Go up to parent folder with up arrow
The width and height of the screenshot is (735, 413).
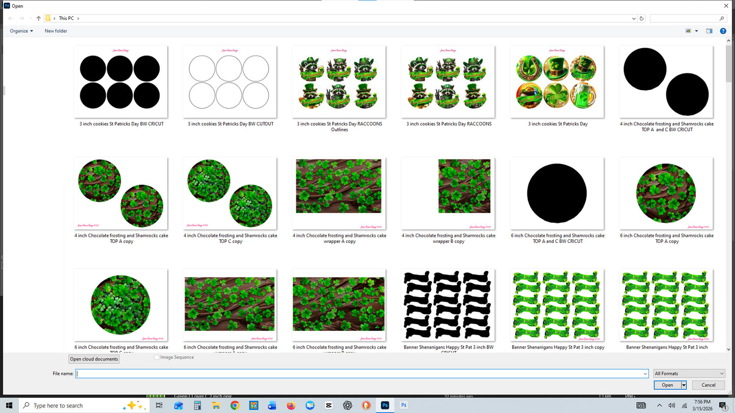(x=38, y=18)
